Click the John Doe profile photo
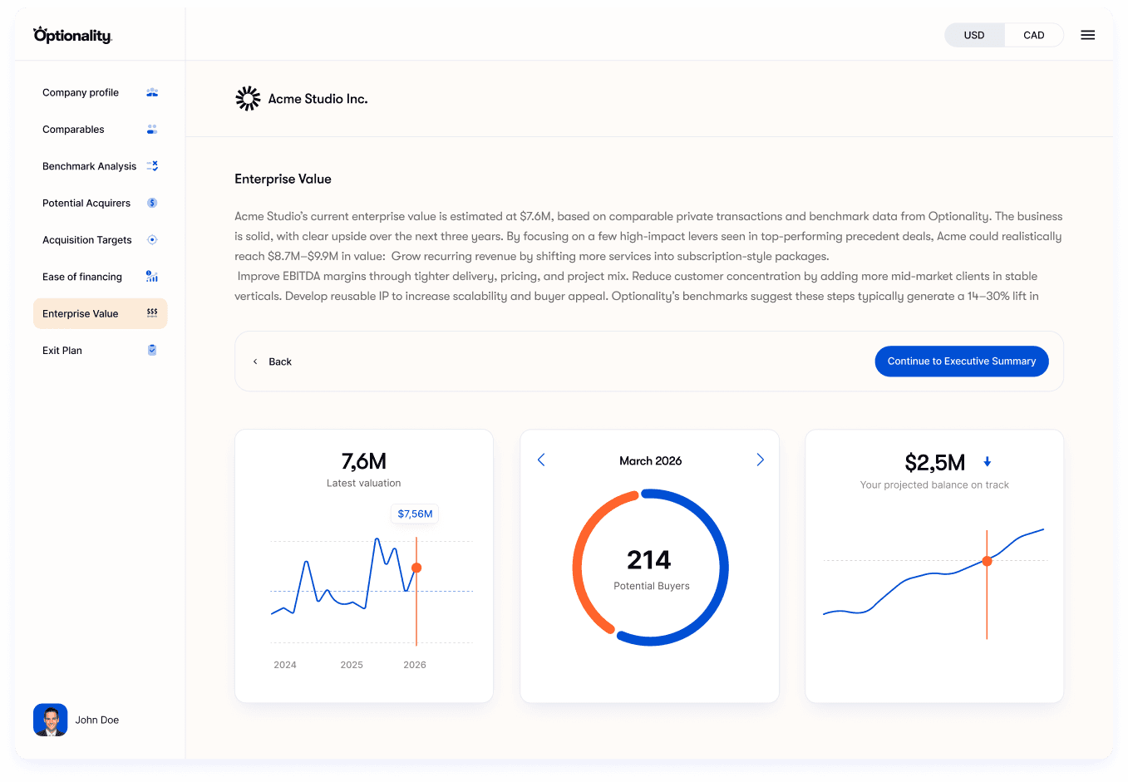Viewport: 1128px width, 782px height. click(x=50, y=719)
